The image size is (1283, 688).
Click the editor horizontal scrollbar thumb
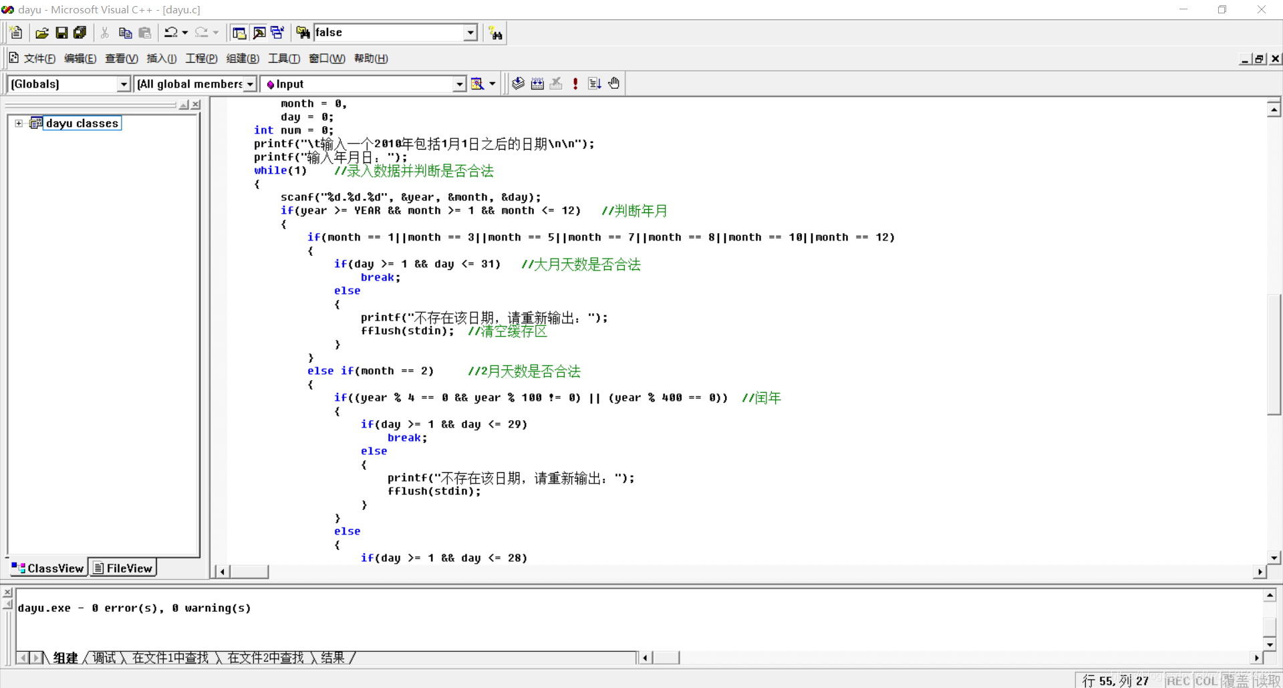pyautogui.click(x=249, y=572)
